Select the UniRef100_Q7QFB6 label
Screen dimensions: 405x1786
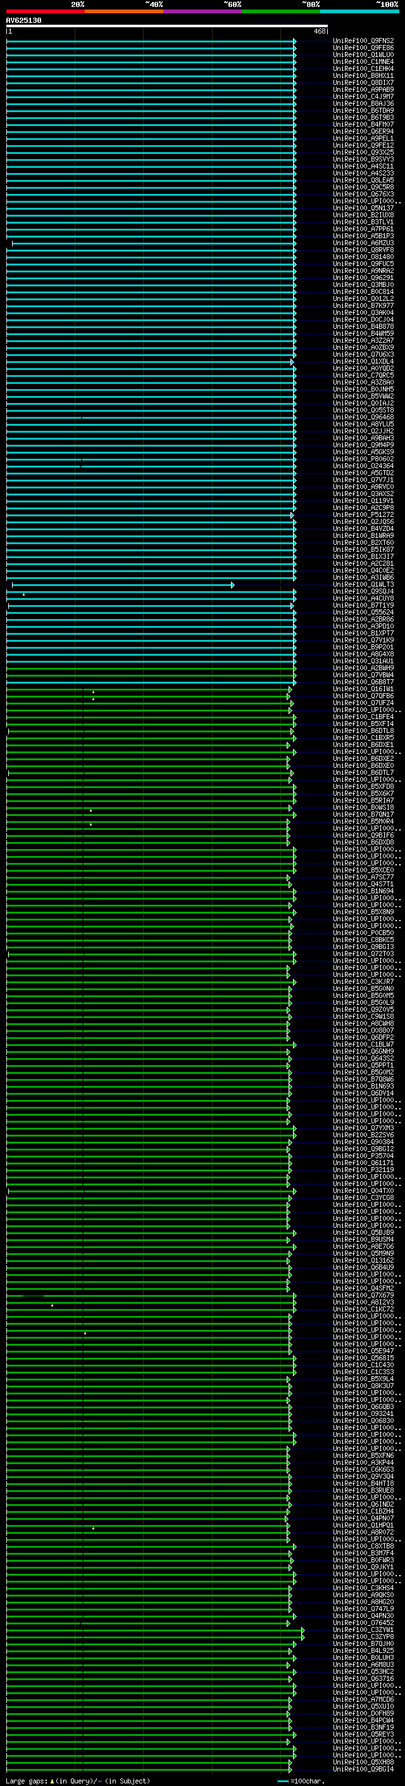[x=363, y=696]
